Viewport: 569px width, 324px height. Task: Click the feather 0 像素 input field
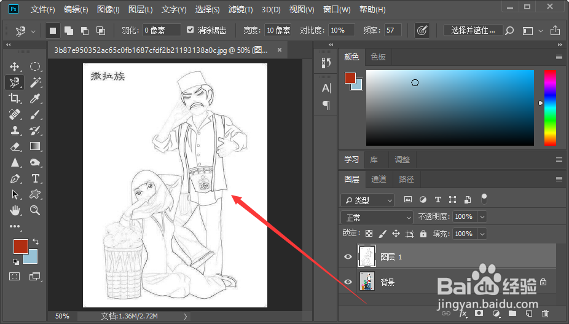tap(162, 30)
